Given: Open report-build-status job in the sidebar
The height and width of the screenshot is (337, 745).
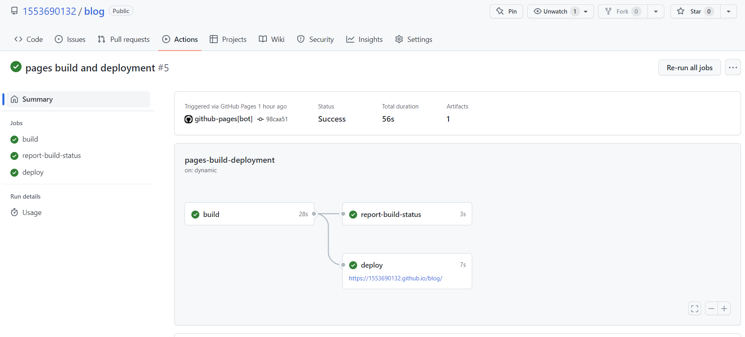Looking at the screenshot, I should tap(78, 156).
